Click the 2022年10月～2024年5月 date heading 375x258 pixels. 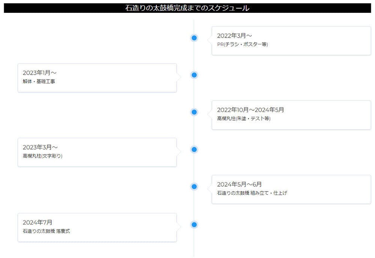(x=250, y=110)
